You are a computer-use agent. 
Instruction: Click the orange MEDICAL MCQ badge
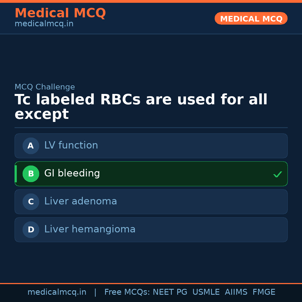coord(251,18)
